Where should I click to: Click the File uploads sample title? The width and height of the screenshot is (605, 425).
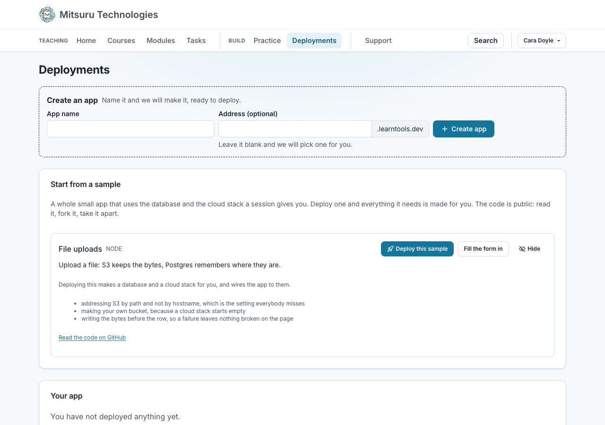pyautogui.click(x=80, y=249)
